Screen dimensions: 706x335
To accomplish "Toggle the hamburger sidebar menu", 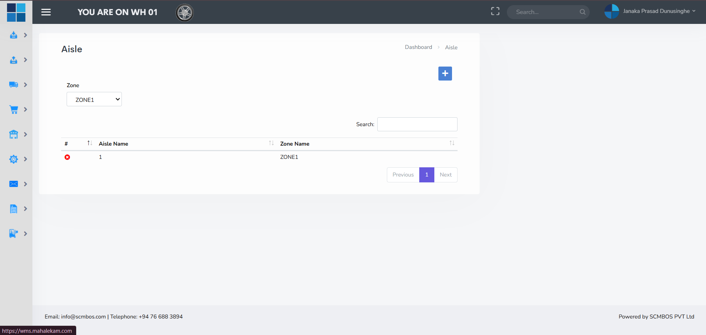I will click(x=46, y=12).
